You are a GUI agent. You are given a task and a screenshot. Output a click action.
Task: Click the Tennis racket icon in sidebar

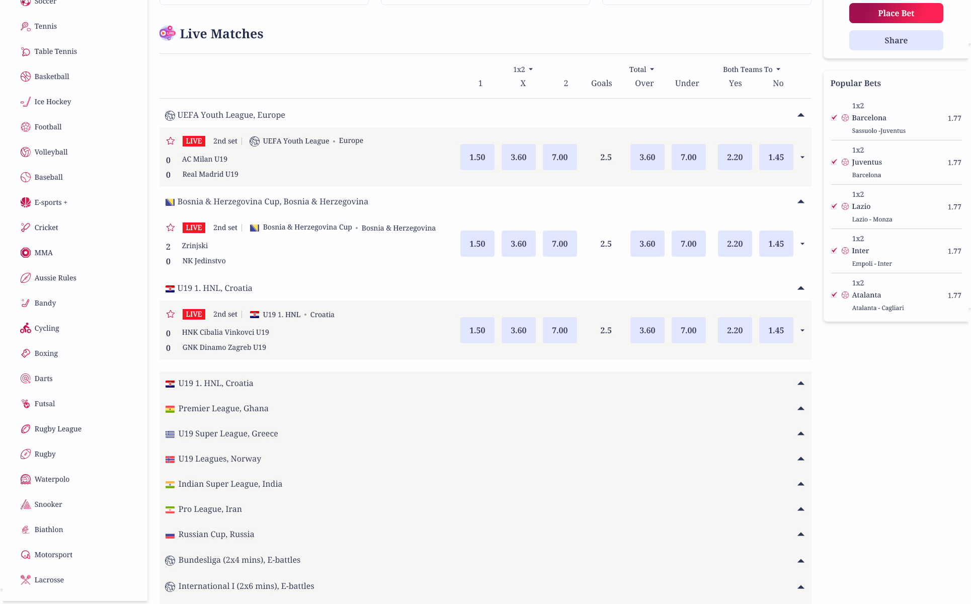25,26
